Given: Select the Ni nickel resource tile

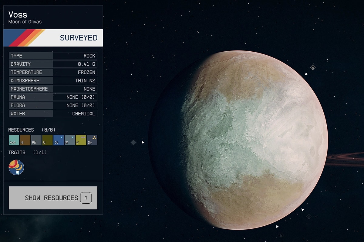Looking at the screenshot, I should 25,140.
